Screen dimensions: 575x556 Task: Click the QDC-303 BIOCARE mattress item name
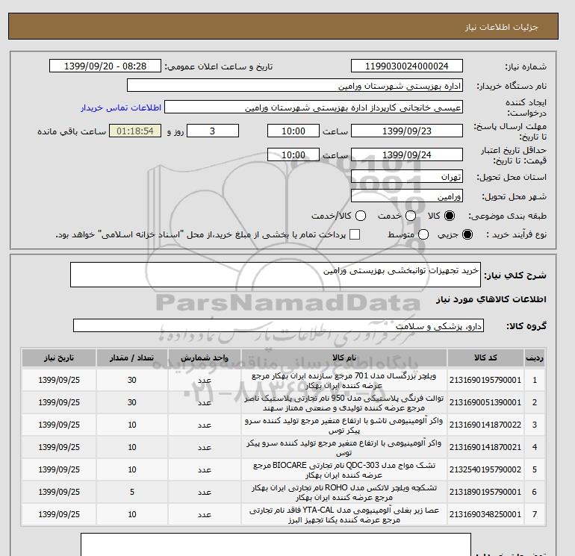click(x=344, y=470)
